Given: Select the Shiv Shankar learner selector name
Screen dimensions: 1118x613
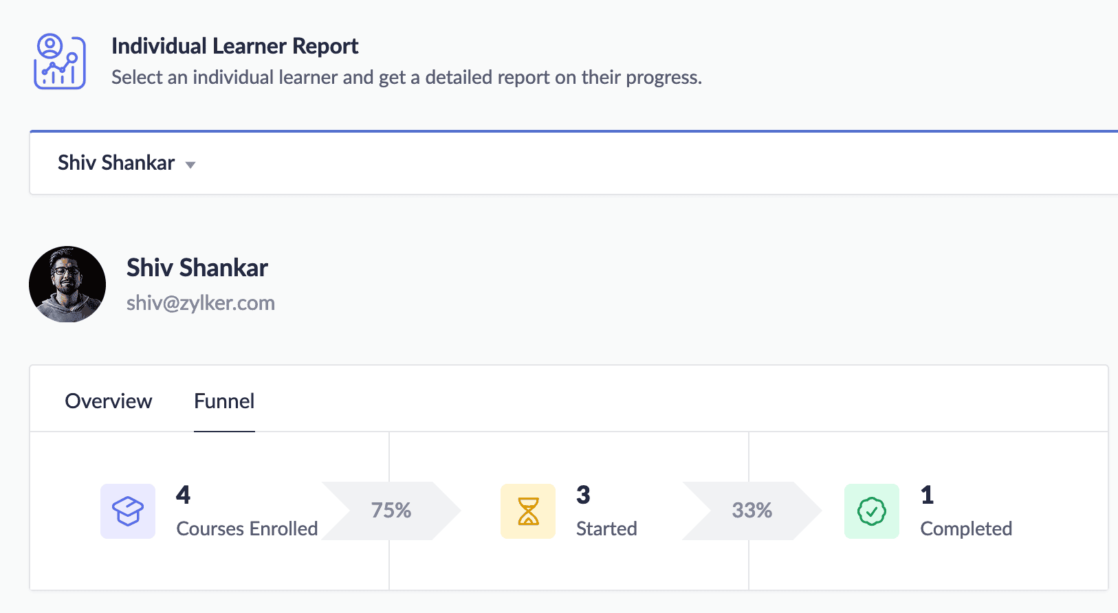Looking at the screenshot, I should (x=116, y=163).
